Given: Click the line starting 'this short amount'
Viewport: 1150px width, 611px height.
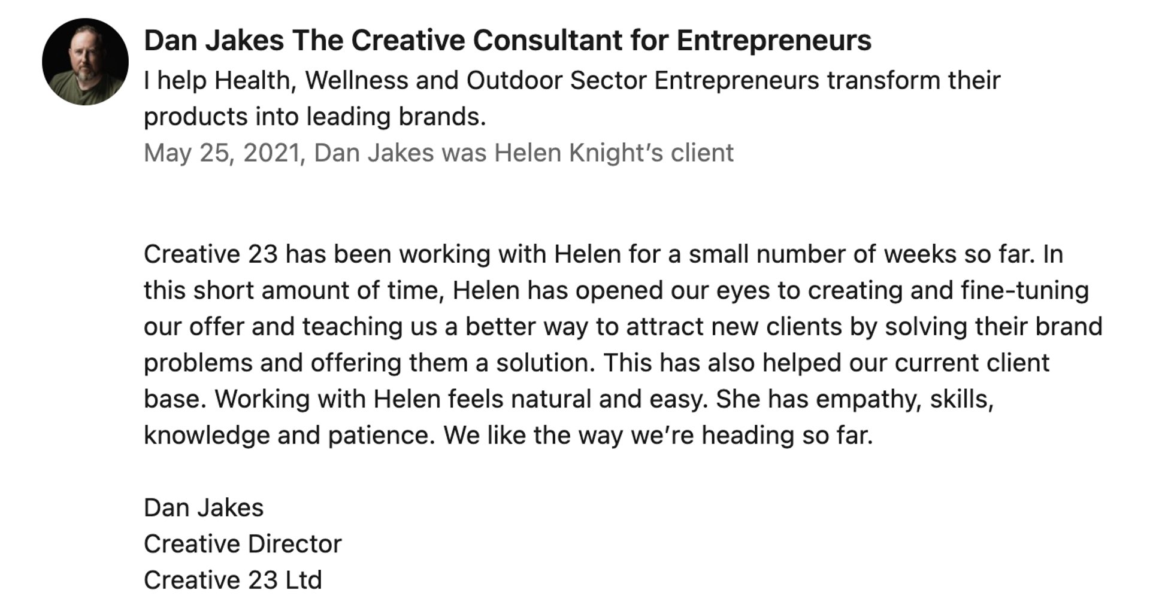Looking at the screenshot, I should click(616, 291).
